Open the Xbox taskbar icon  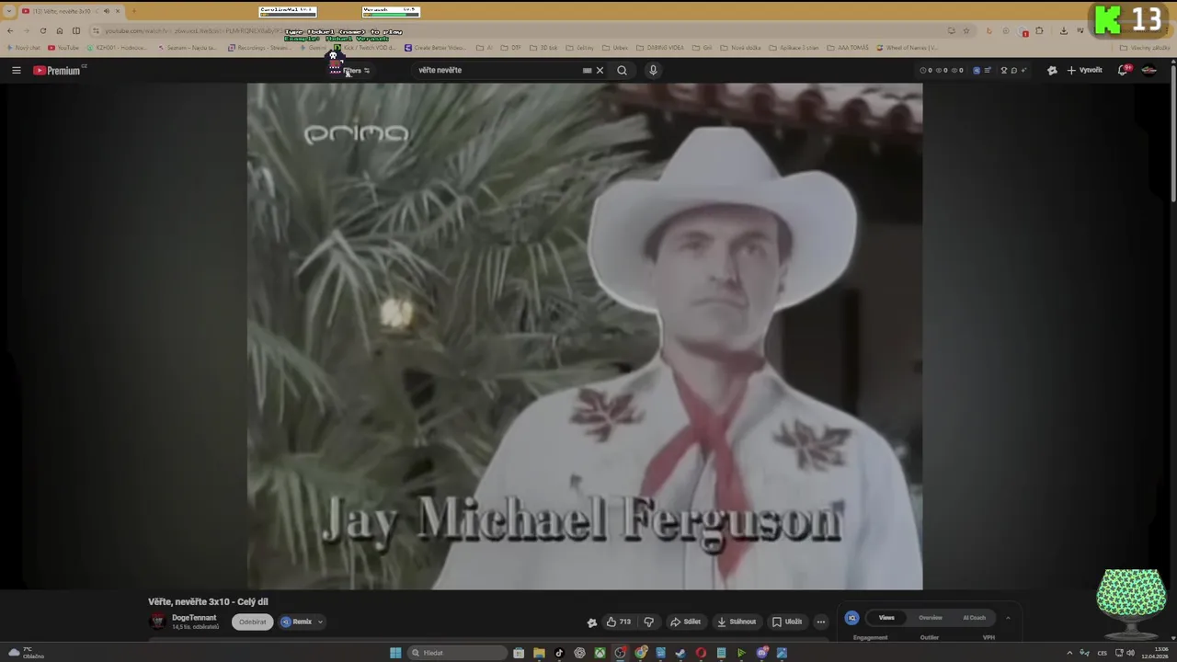pos(600,653)
